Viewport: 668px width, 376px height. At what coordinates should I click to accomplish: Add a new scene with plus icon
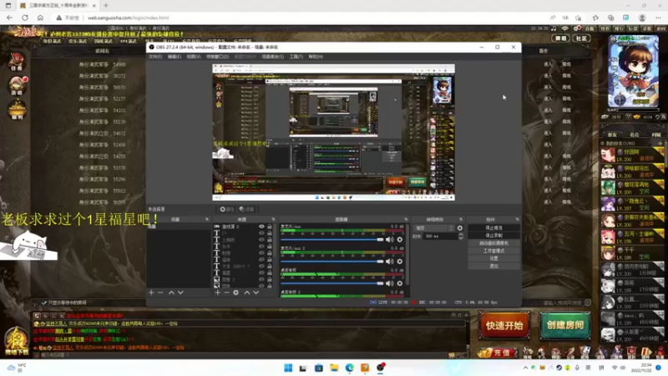[151, 292]
